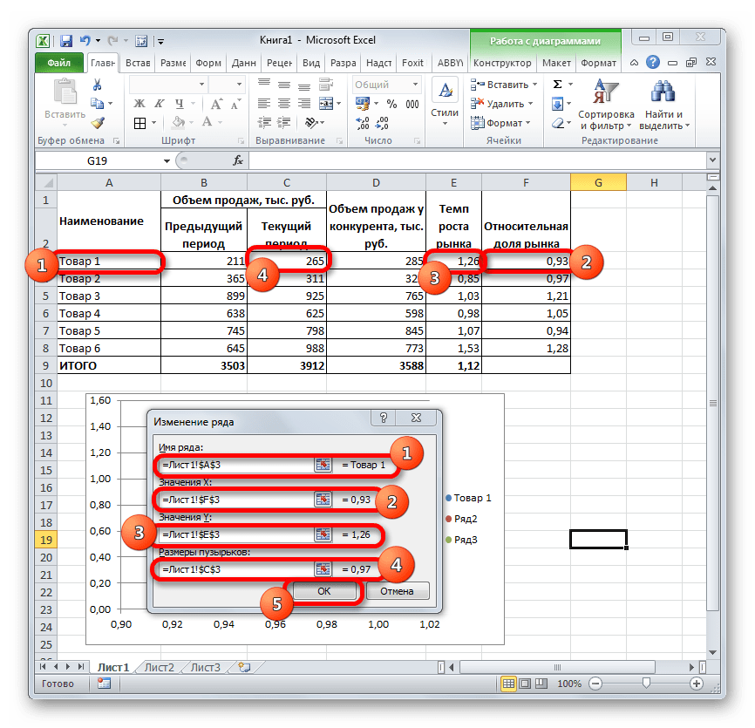The height and width of the screenshot is (728, 755).
Task: Increase font size with large A
Action: pyautogui.click(x=216, y=104)
